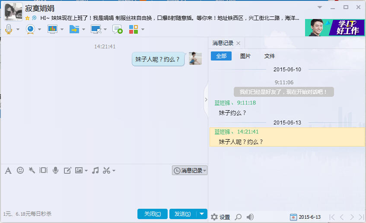The image size is (366, 223).
Task: Open voice call options dropdown arrow
Action: 18,29
